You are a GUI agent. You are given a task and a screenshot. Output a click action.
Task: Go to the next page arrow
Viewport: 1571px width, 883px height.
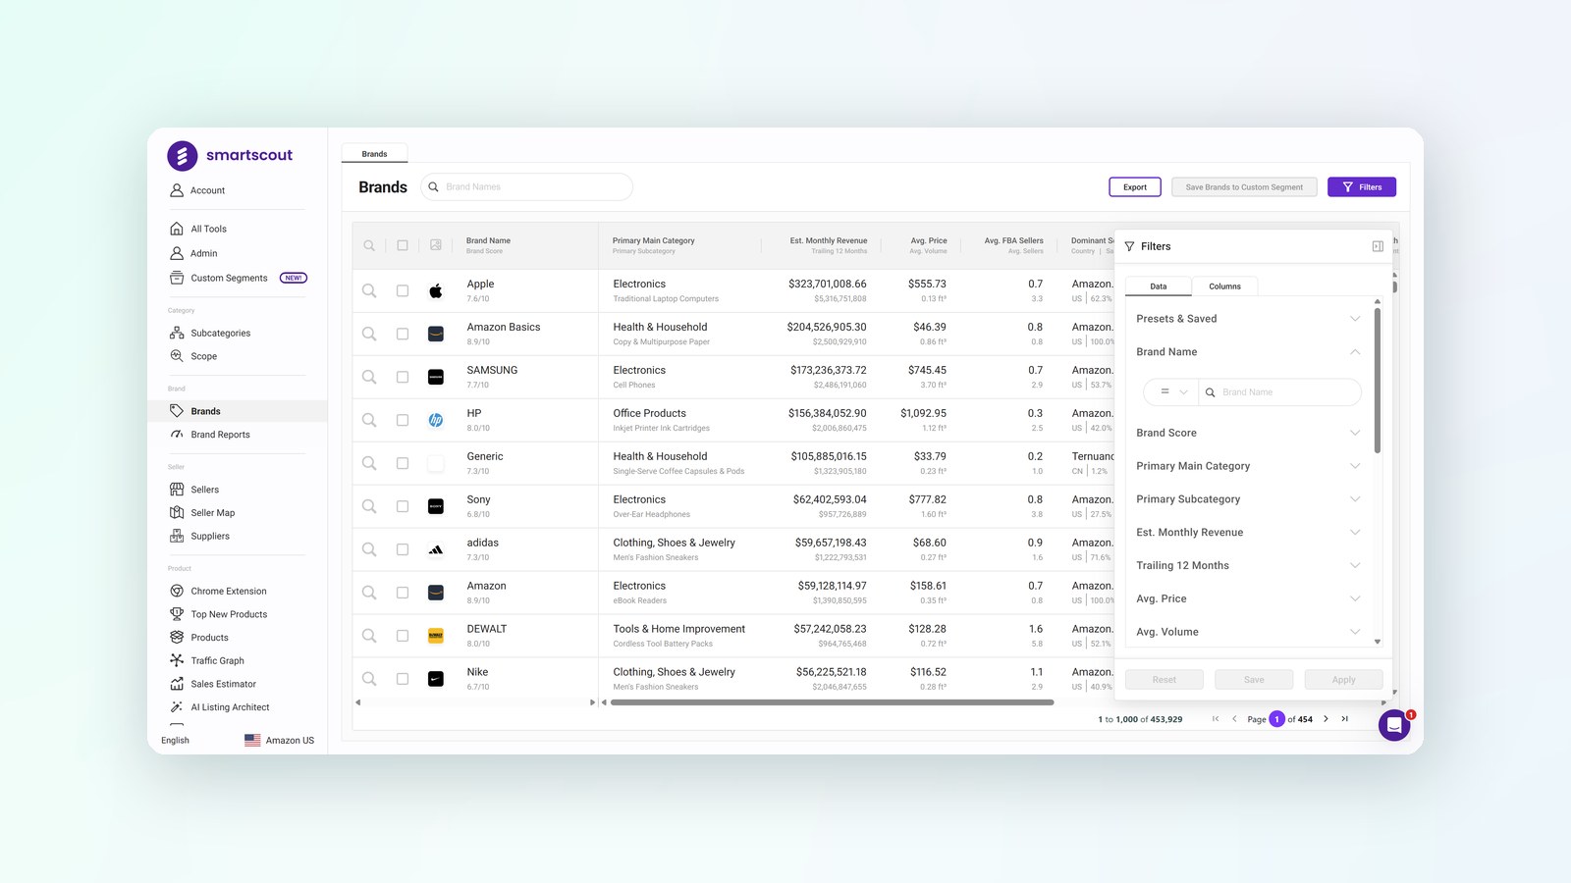click(x=1326, y=719)
